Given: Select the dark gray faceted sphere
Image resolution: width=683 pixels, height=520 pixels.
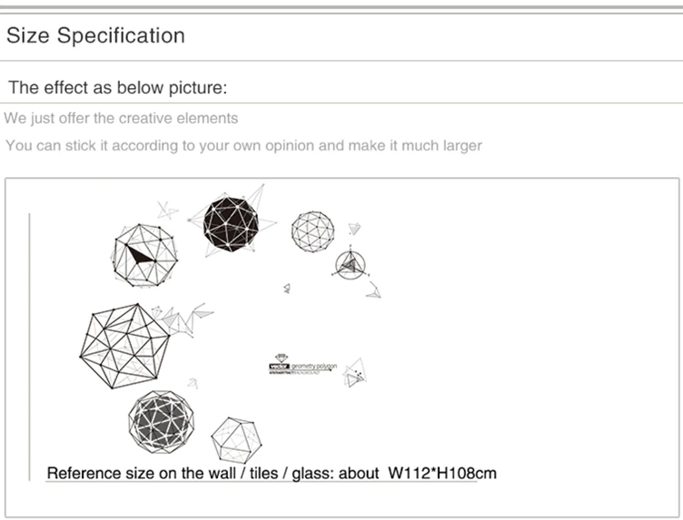Looking at the screenshot, I should coord(161,422).
